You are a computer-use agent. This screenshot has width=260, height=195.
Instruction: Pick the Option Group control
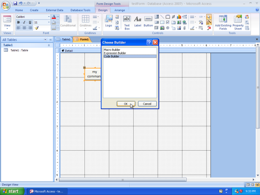(168, 17)
